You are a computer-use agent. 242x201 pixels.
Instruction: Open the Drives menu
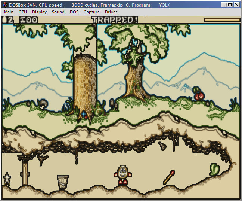tap(111, 12)
